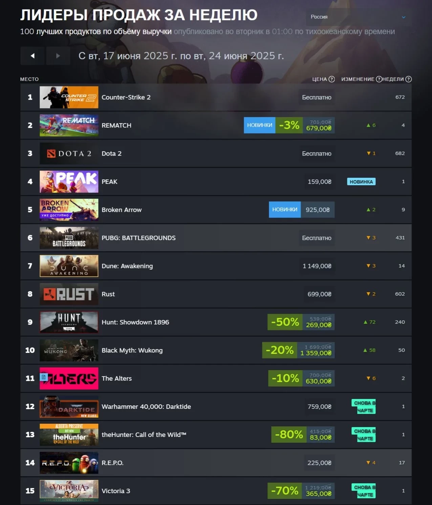Click the СНОВА В ЧАРТЕ badge for Darktide
The image size is (432, 505).
(364, 407)
